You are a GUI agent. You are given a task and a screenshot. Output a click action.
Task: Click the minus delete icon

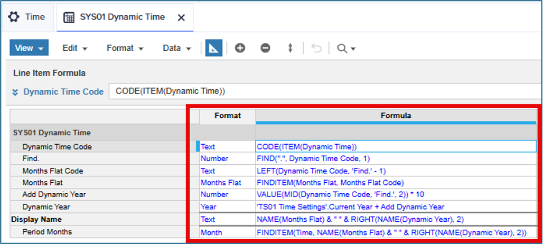(x=265, y=48)
